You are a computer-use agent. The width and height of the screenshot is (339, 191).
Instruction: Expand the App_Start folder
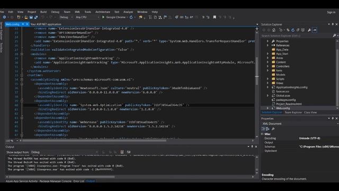click(267, 54)
